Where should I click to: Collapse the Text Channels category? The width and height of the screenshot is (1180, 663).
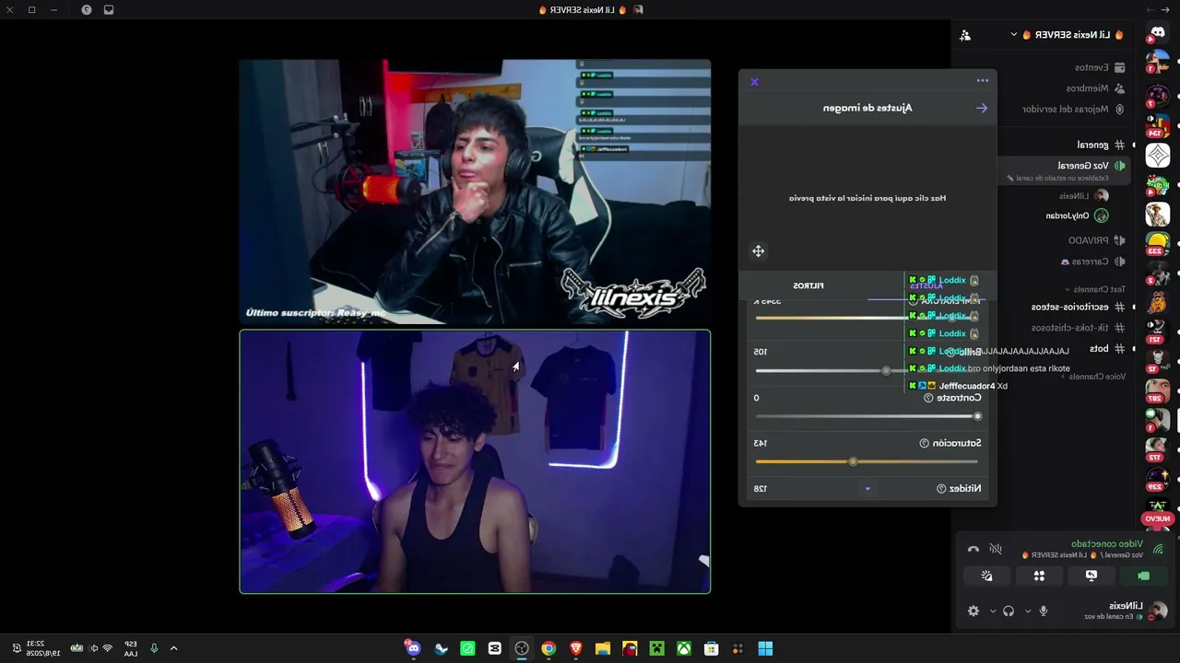1095,289
